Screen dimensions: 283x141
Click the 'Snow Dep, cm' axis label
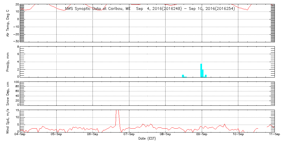click(8, 93)
